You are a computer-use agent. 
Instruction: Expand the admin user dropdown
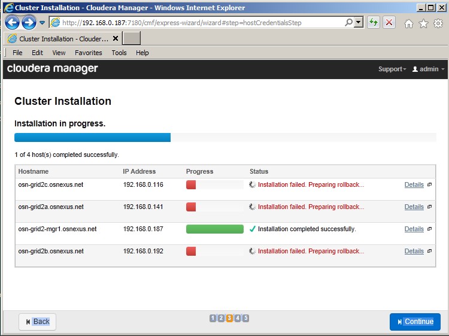point(429,69)
